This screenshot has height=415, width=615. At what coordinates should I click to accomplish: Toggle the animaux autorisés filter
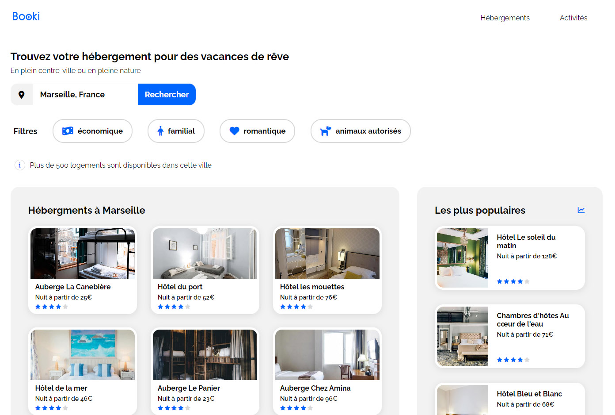pyautogui.click(x=361, y=131)
